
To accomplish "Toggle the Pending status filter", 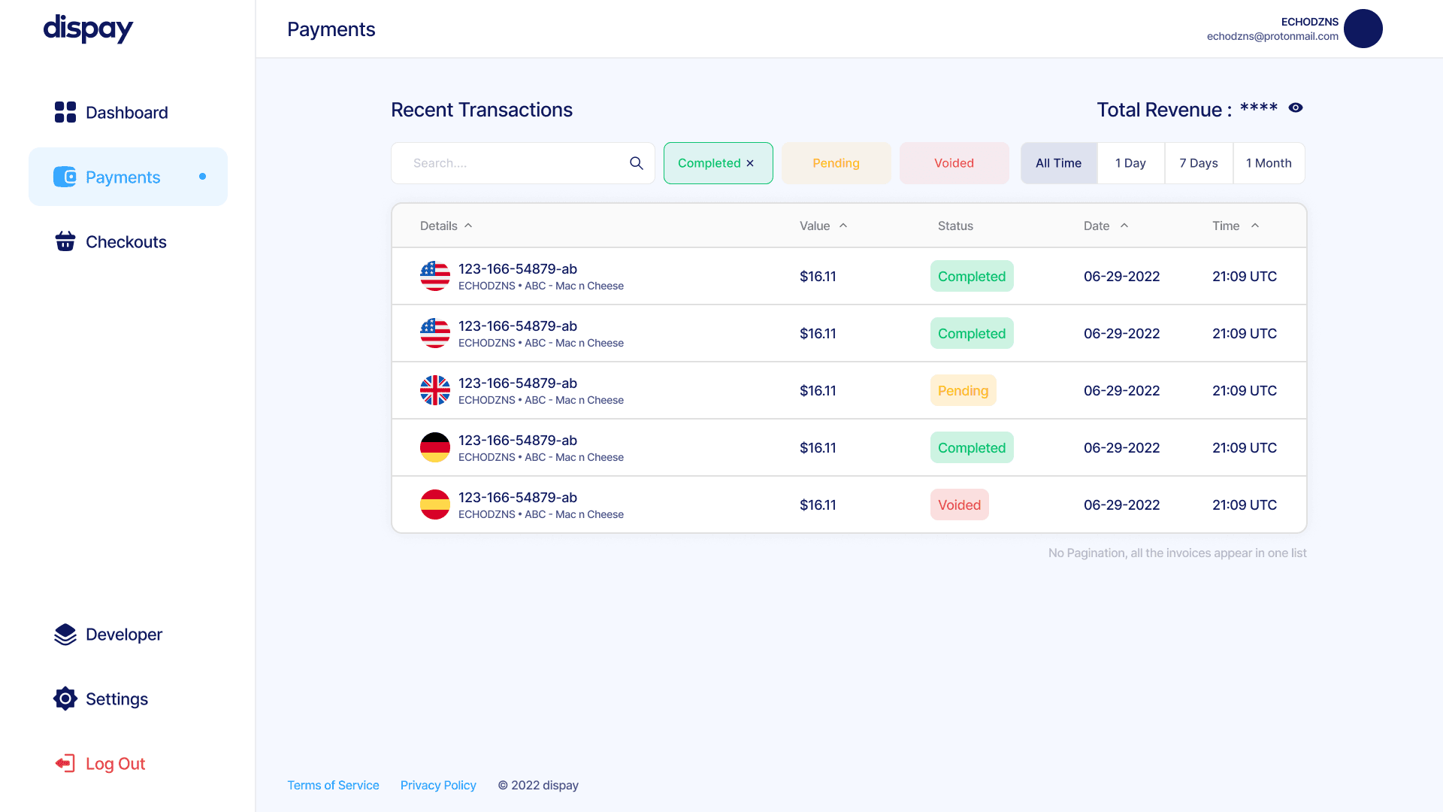I will click(836, 163).
